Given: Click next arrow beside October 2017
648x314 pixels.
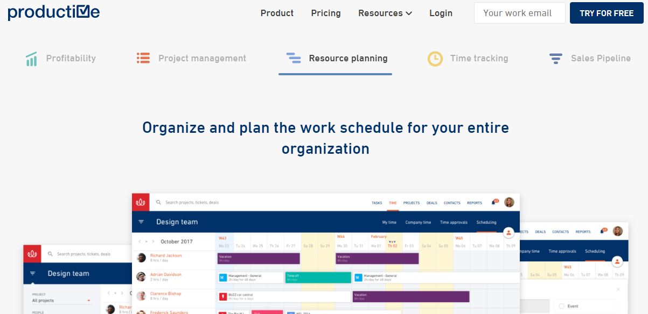Looking at the screenshot, I should pyautogui.click(x=153, y=242).
